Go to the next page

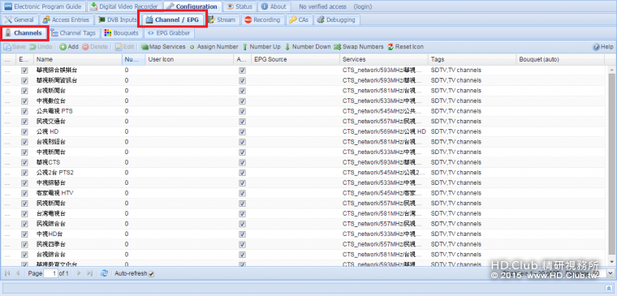coord(79,273)
